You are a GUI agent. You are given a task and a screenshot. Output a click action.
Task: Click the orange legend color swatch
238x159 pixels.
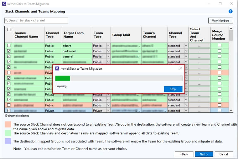tap(8, 124)
